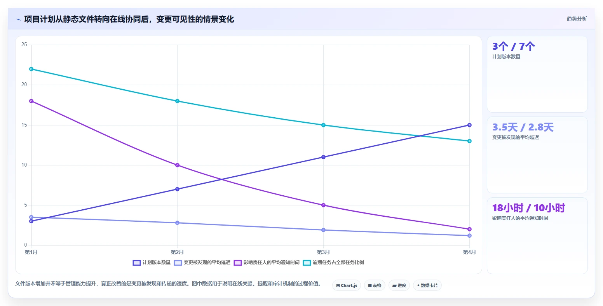
Task: Click the 逾期任务 data point at 第1月
Action: pyautogui.click(x=31, y=69)
